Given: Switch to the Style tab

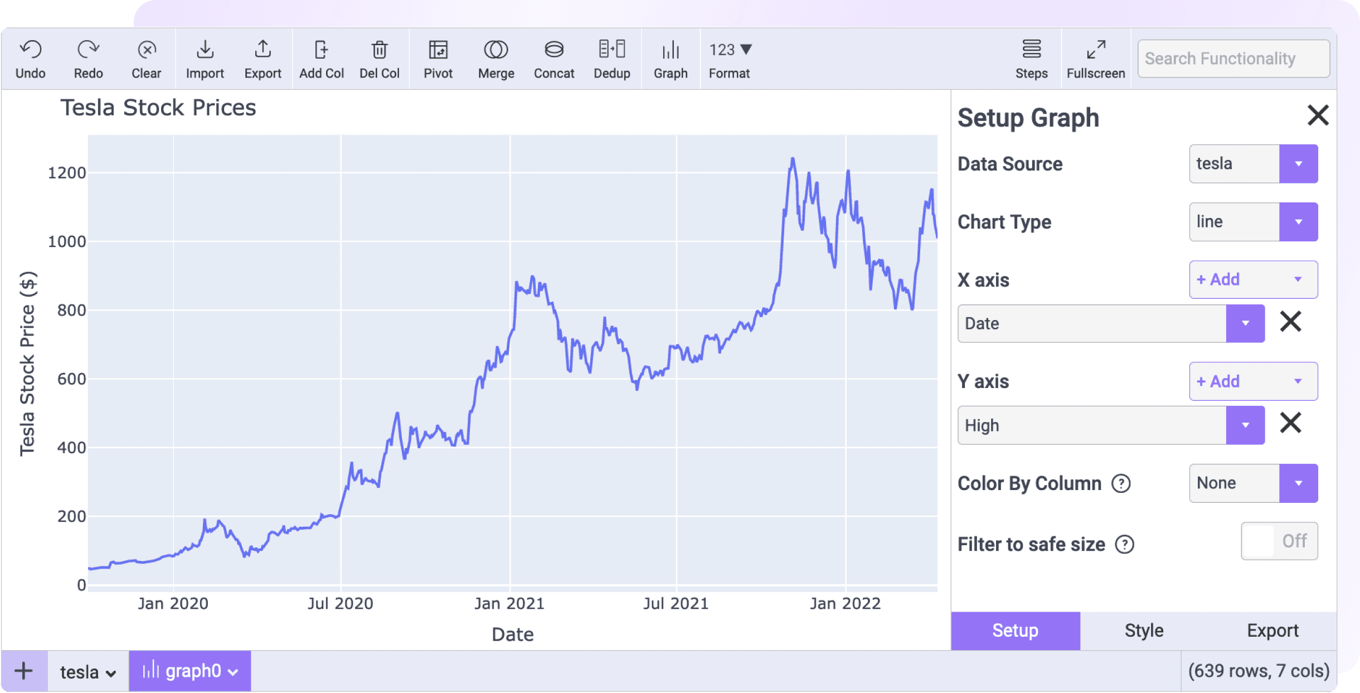Looking at the screenshot, I should (1143, 630).
